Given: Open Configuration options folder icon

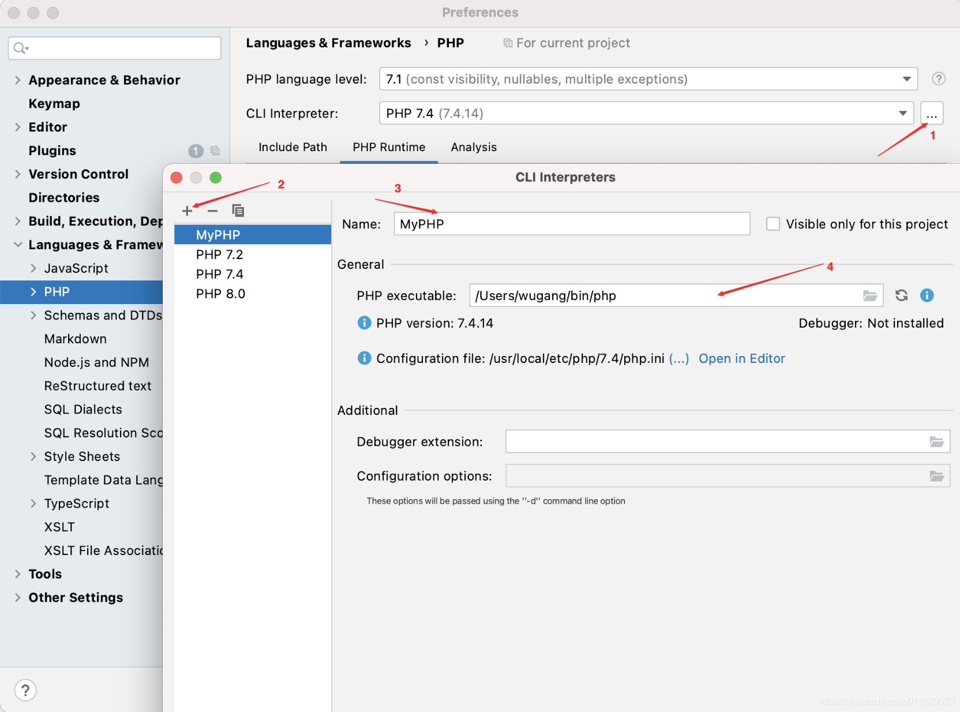Looking at the screenshot, I should 936,477.
